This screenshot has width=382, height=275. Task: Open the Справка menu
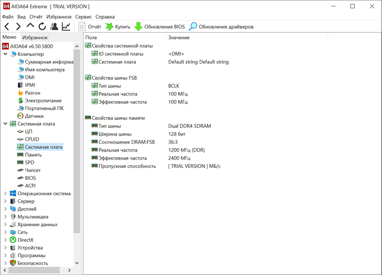click(105, 17)
